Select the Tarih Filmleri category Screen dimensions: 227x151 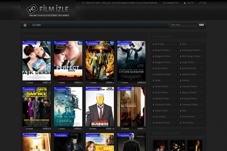pos(192,117)
